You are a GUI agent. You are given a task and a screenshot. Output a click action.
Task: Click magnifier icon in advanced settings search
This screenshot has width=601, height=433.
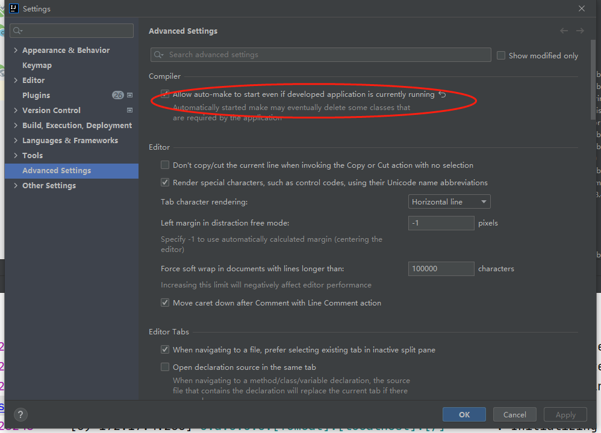[x=159, y=55]
